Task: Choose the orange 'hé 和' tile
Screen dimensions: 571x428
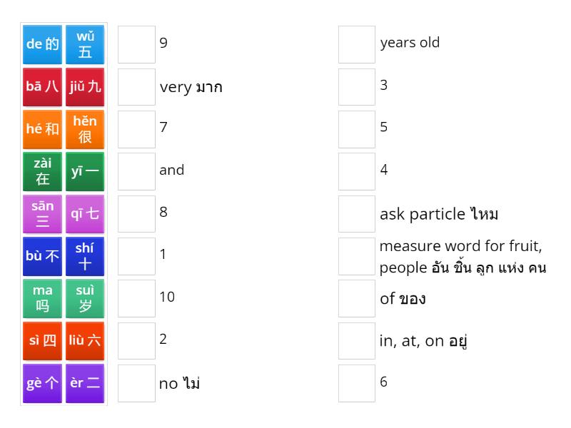Action: coord(42,129)
